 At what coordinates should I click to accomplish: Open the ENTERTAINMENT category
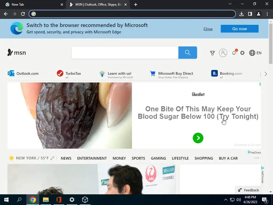point(92,158)
